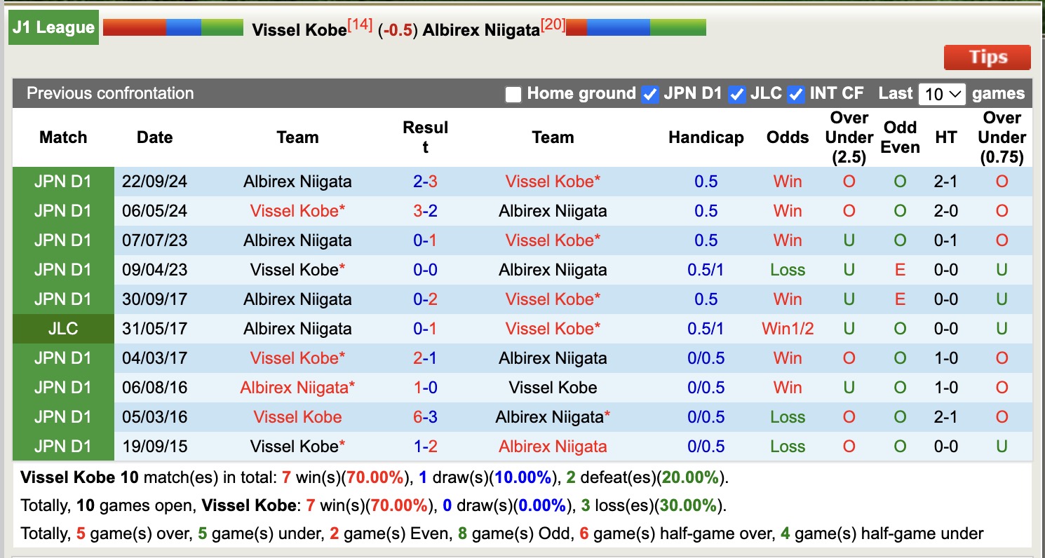Click the Win odds for the 06/05/24 match
Image resolution: width=1045 pixels, height=558 pixels.
787,210
